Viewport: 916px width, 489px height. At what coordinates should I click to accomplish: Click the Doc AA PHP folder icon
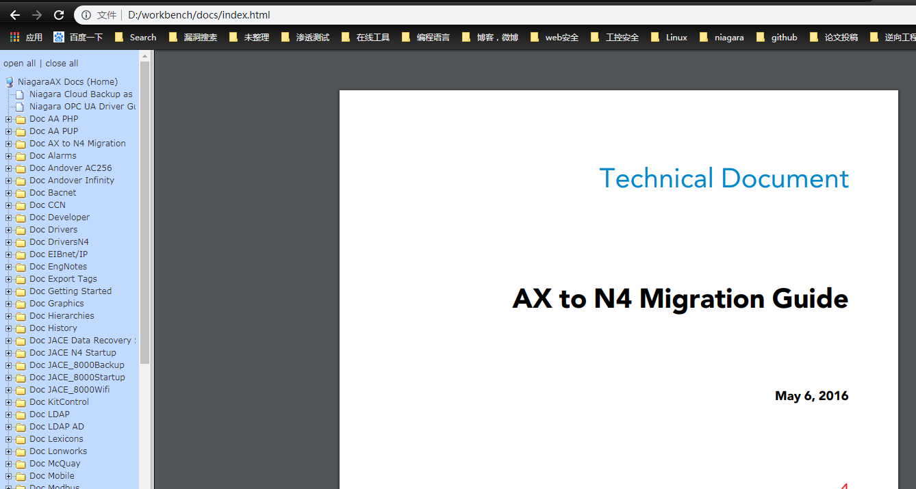[x=21, y=119]
